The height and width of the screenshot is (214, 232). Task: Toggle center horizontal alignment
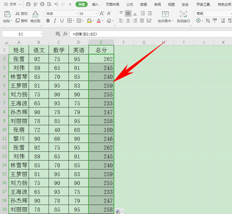[128, 21]
